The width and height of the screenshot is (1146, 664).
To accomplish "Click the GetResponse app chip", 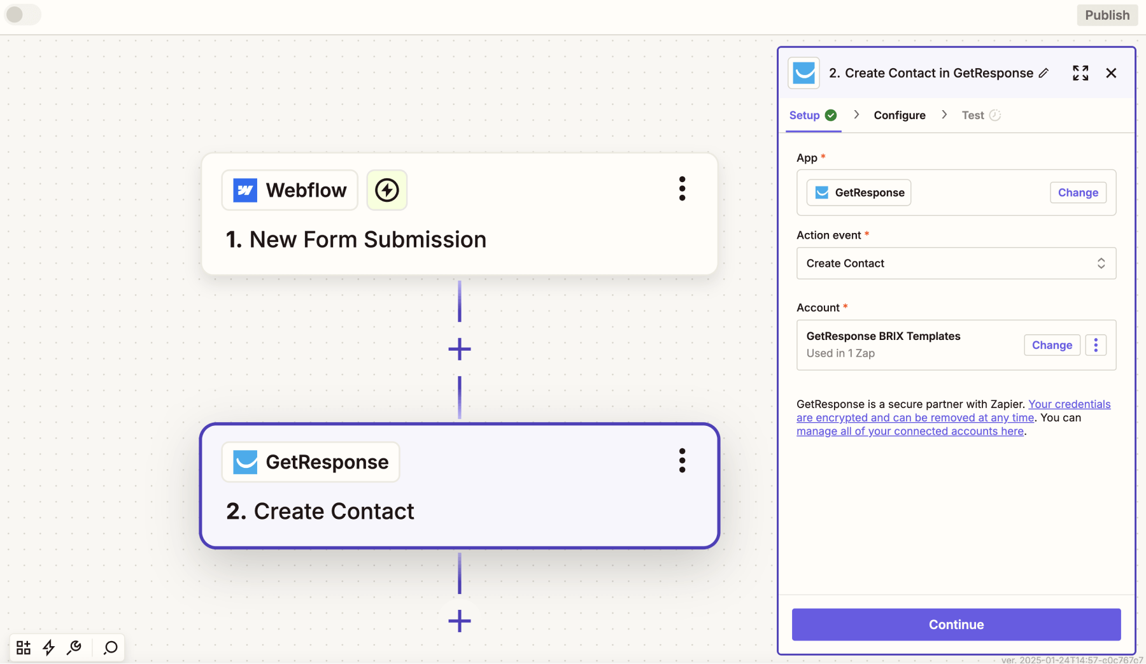I will [859, 193].
